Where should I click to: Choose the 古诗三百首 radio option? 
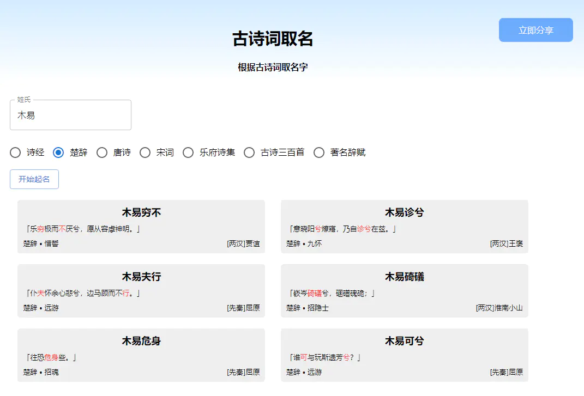pos(249,153)
